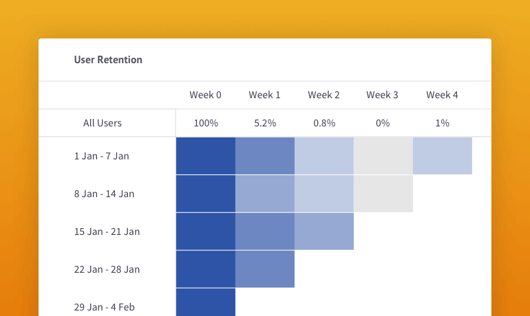Click Week 4 cell for 1 Jan cohort
This screenshot has width=530, height=316.
tap(442, 156)
